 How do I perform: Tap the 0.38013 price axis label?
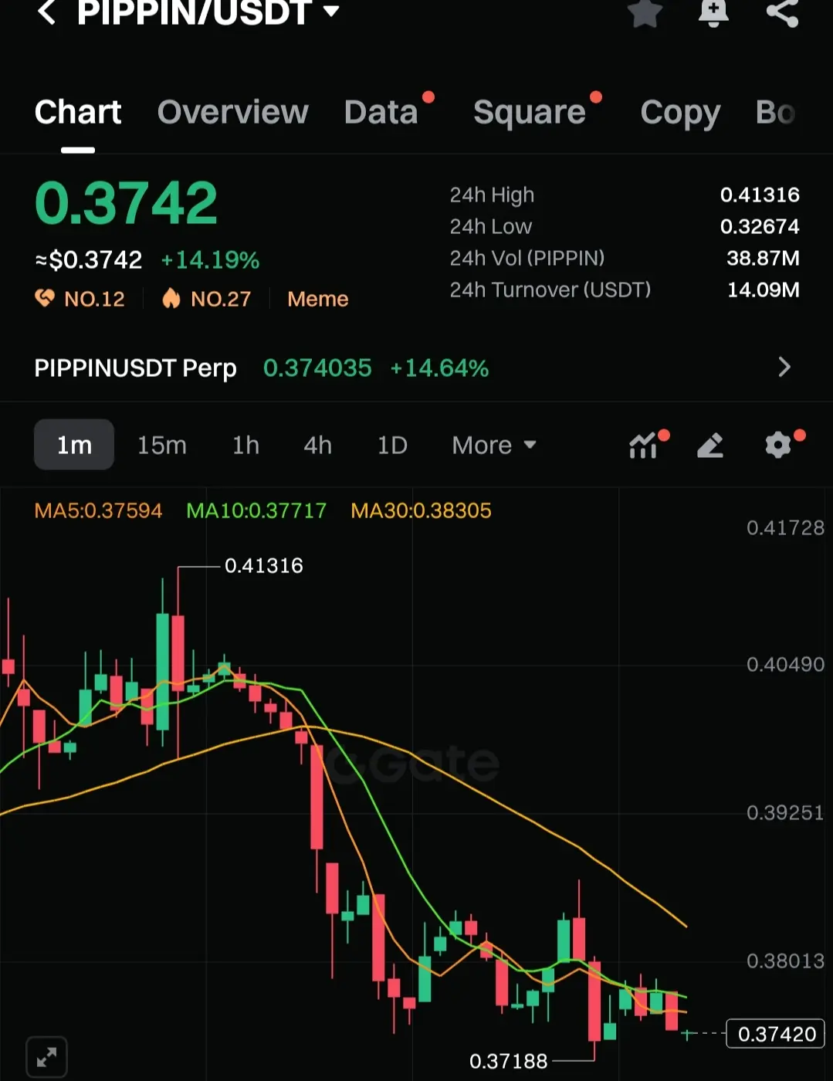785,961
